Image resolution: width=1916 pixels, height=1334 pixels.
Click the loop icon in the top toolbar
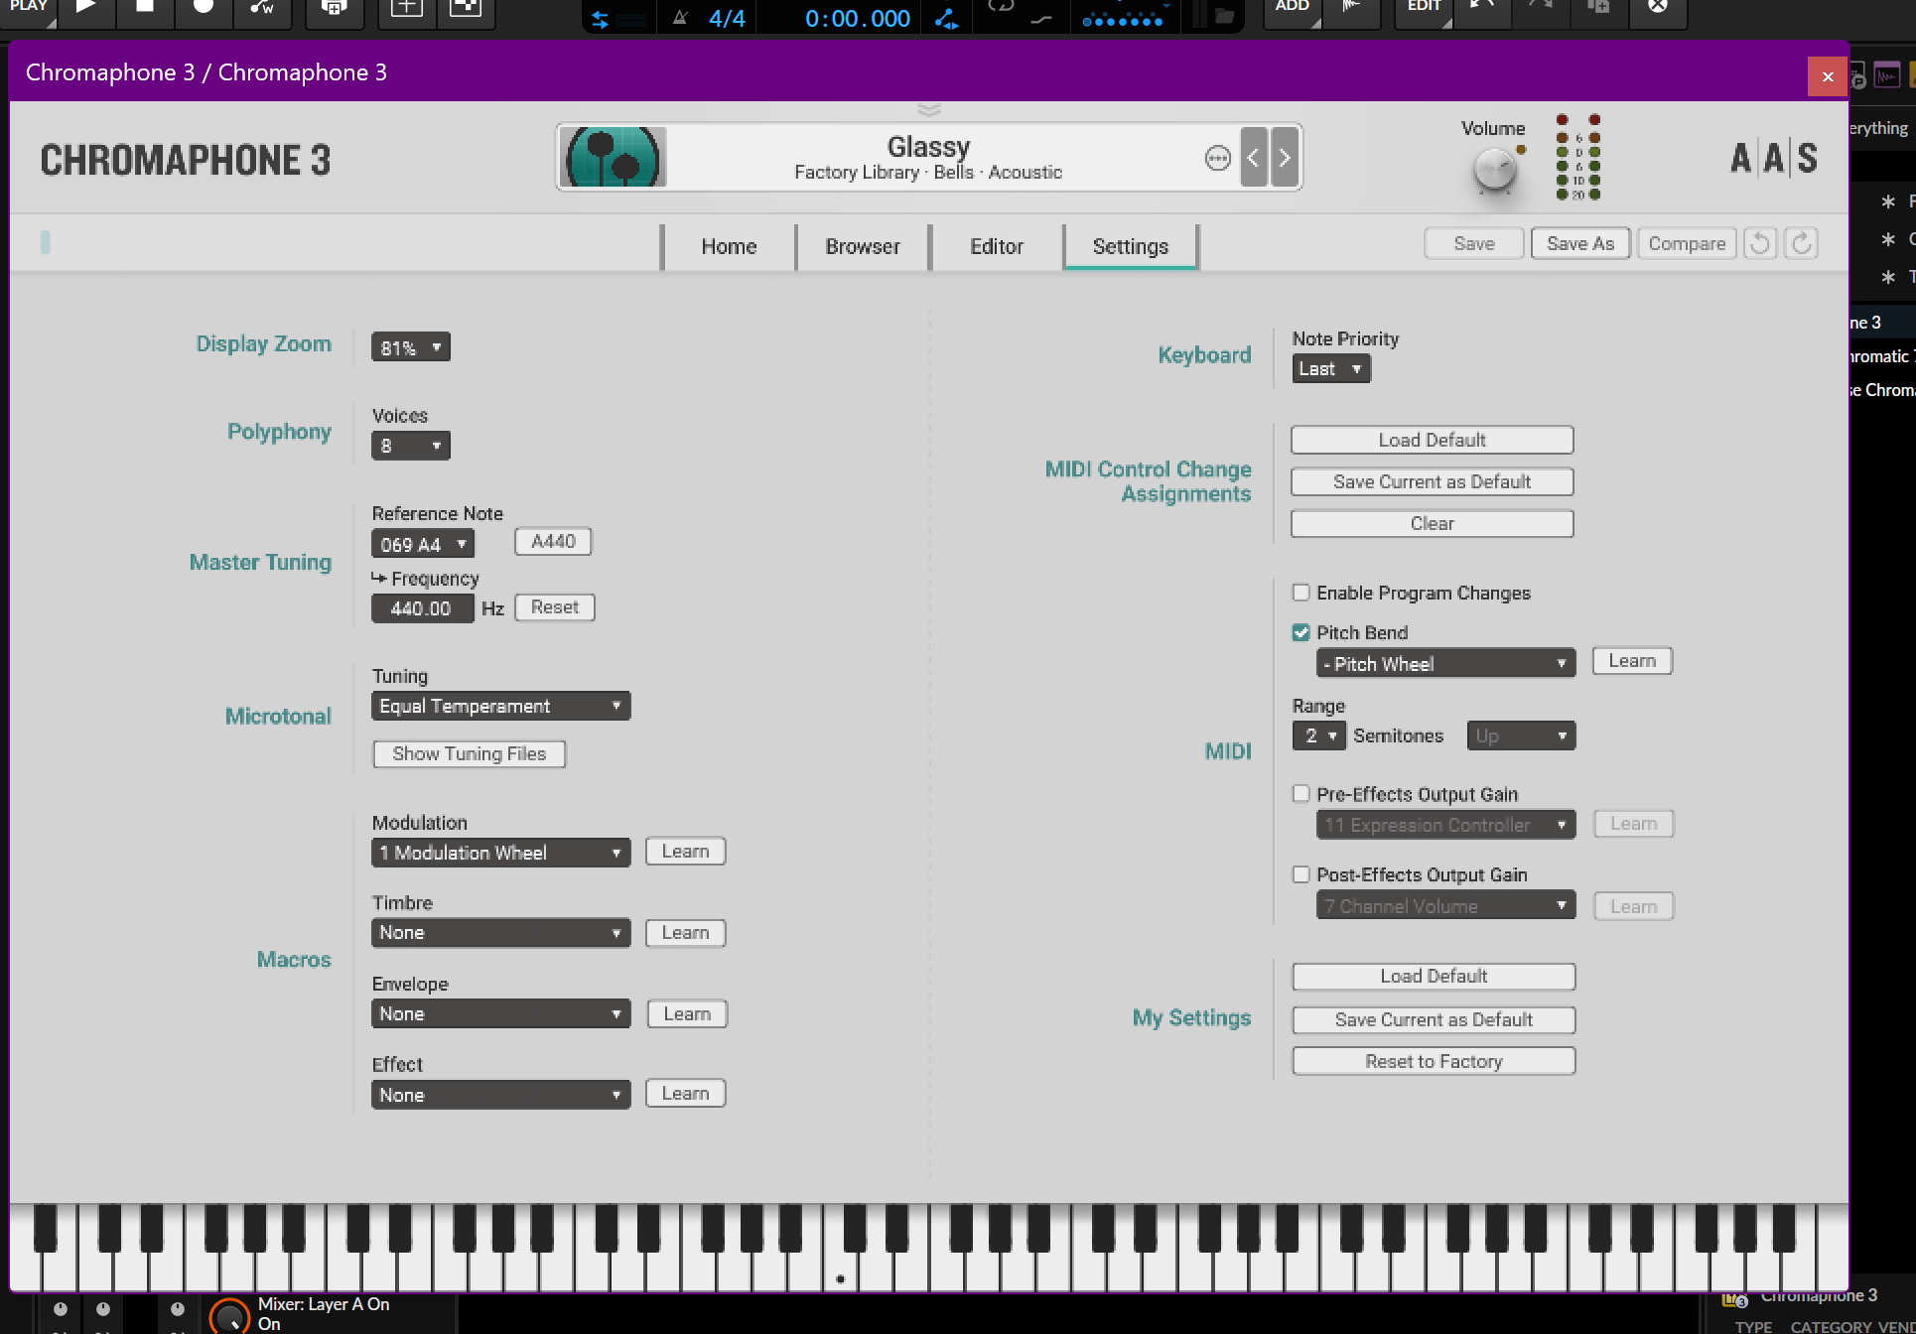tap(999, 7)
